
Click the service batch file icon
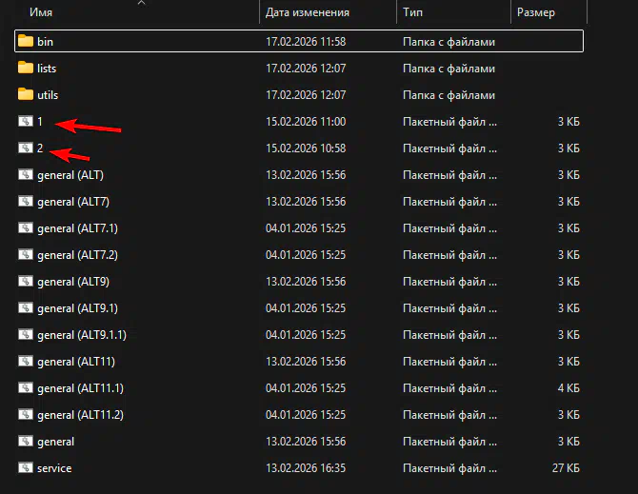[x=26, y=468]
